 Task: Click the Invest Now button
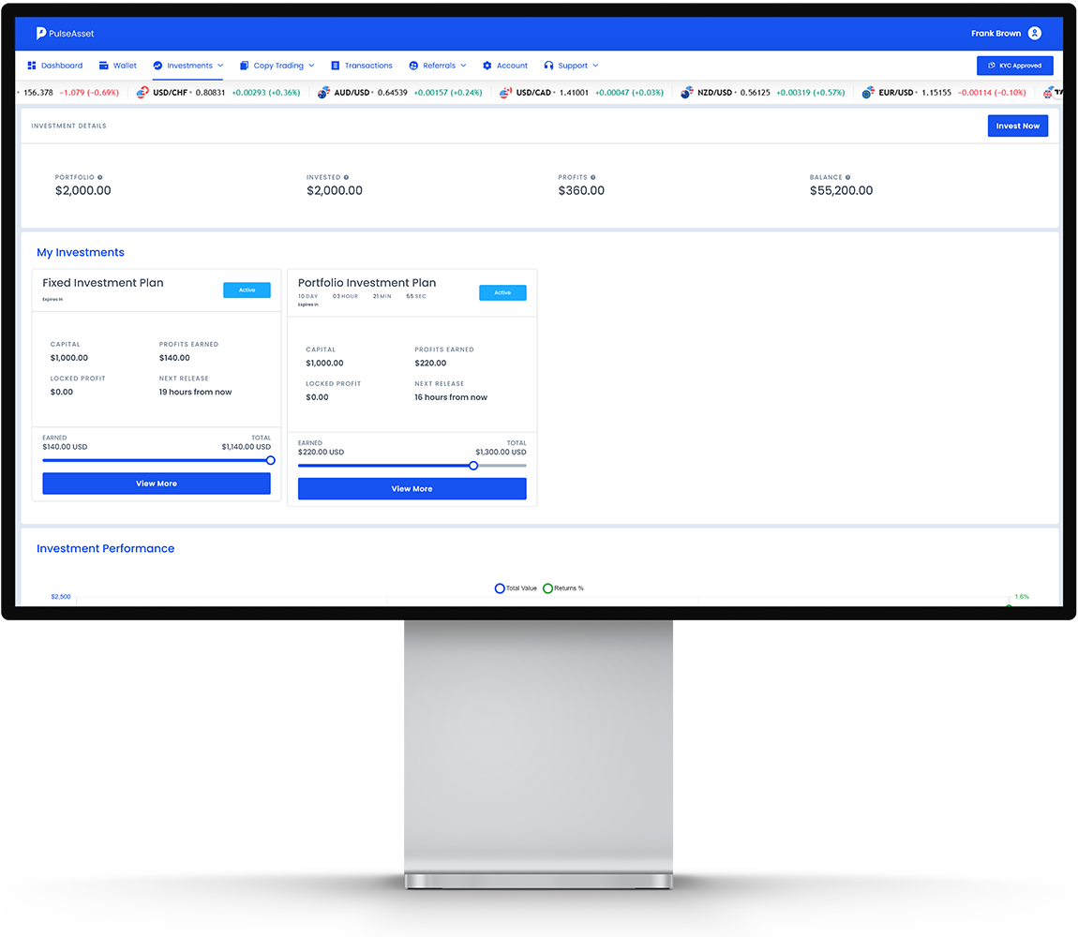click(1017, 126)
